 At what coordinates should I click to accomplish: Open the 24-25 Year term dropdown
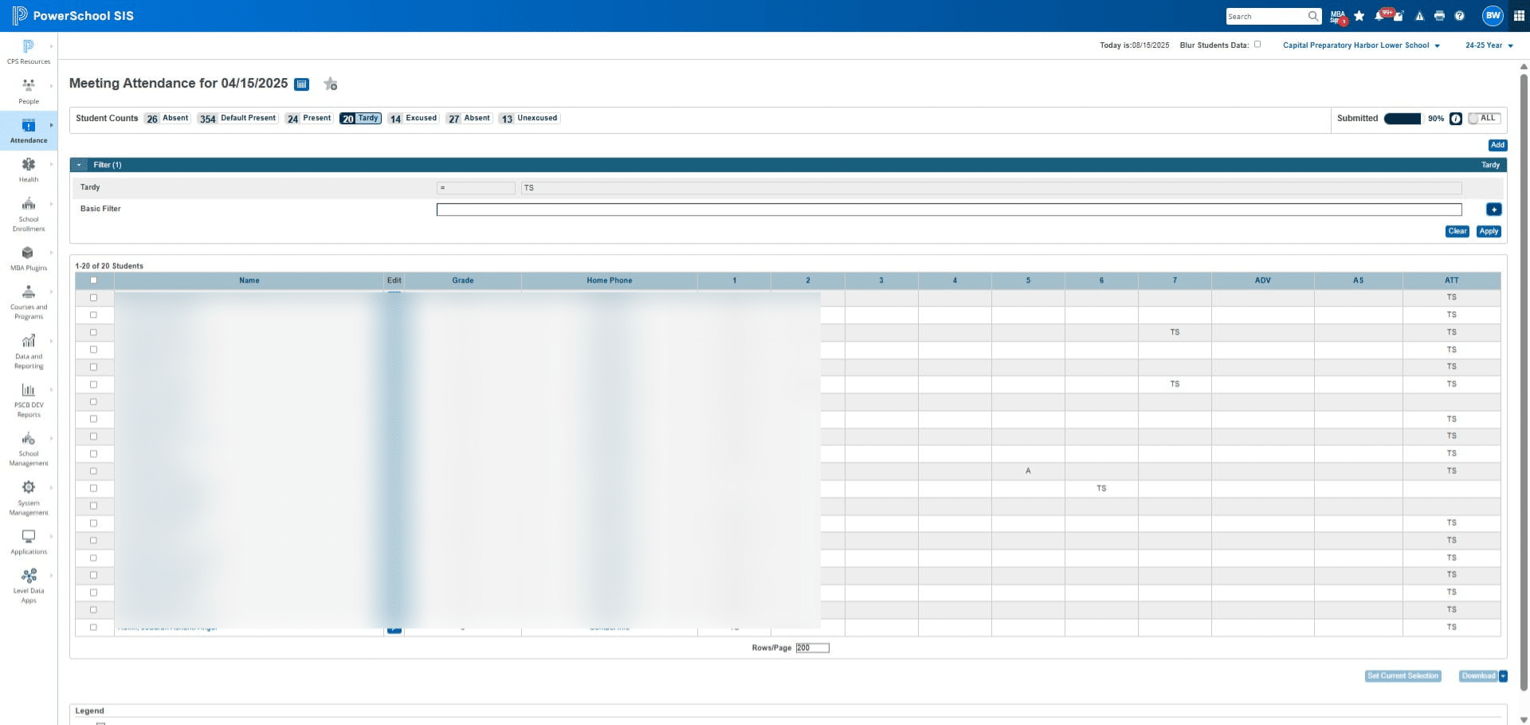click(x=1489, y=45)
